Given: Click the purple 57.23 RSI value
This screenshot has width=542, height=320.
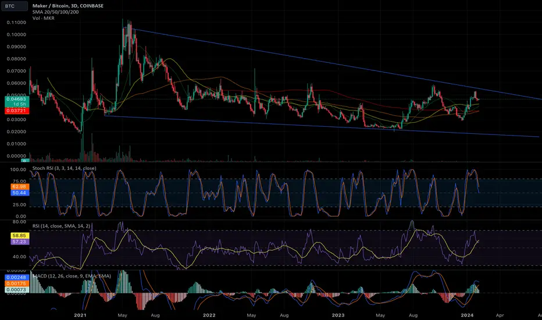Looking at the screenshot, I should click(x=19, y=241).
